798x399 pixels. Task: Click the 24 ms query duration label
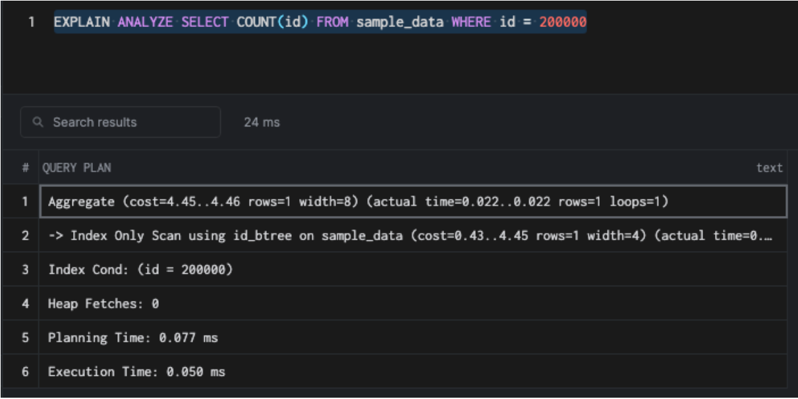click(x=262, y=122)
